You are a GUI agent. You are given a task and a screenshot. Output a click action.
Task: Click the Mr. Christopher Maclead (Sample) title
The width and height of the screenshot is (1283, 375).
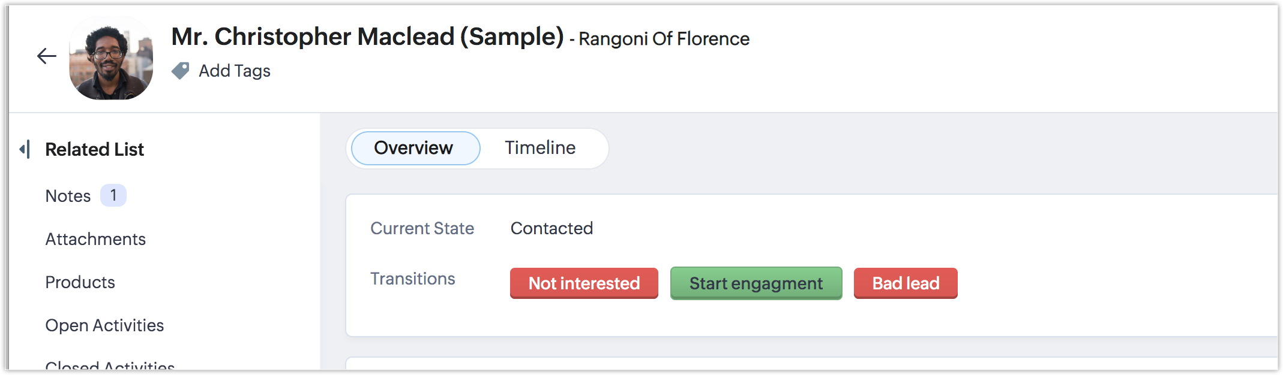tap(367, 37)
